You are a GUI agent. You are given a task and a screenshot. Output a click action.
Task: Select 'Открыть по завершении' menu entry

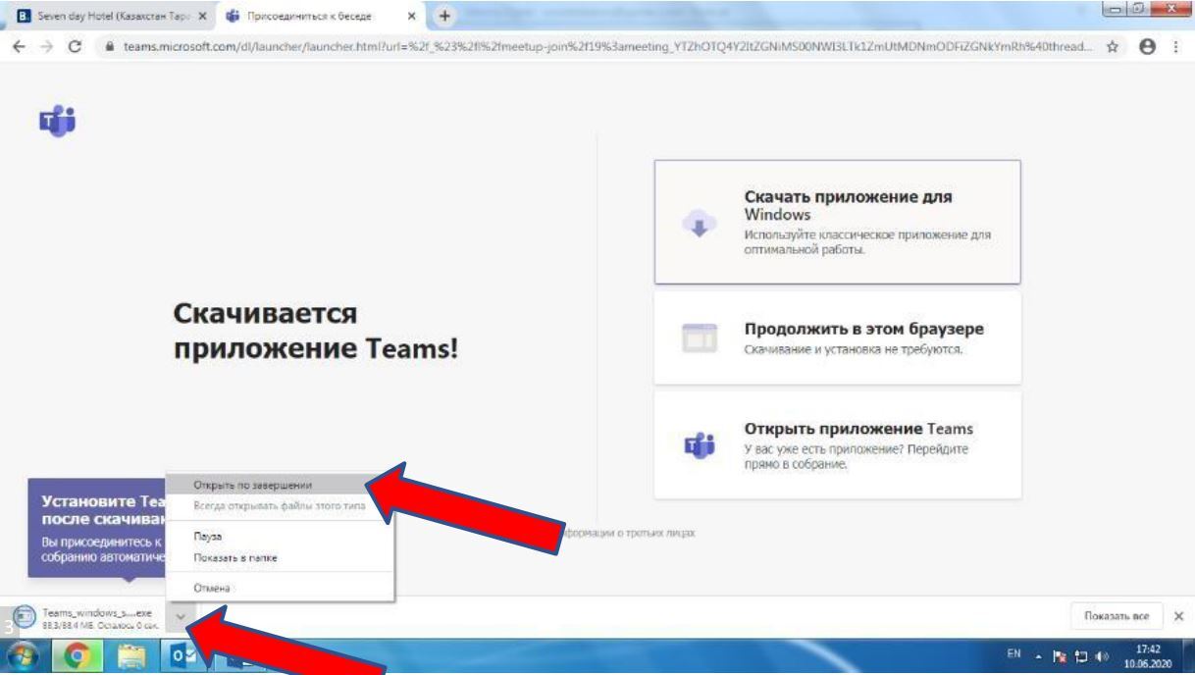click(281, 484)
